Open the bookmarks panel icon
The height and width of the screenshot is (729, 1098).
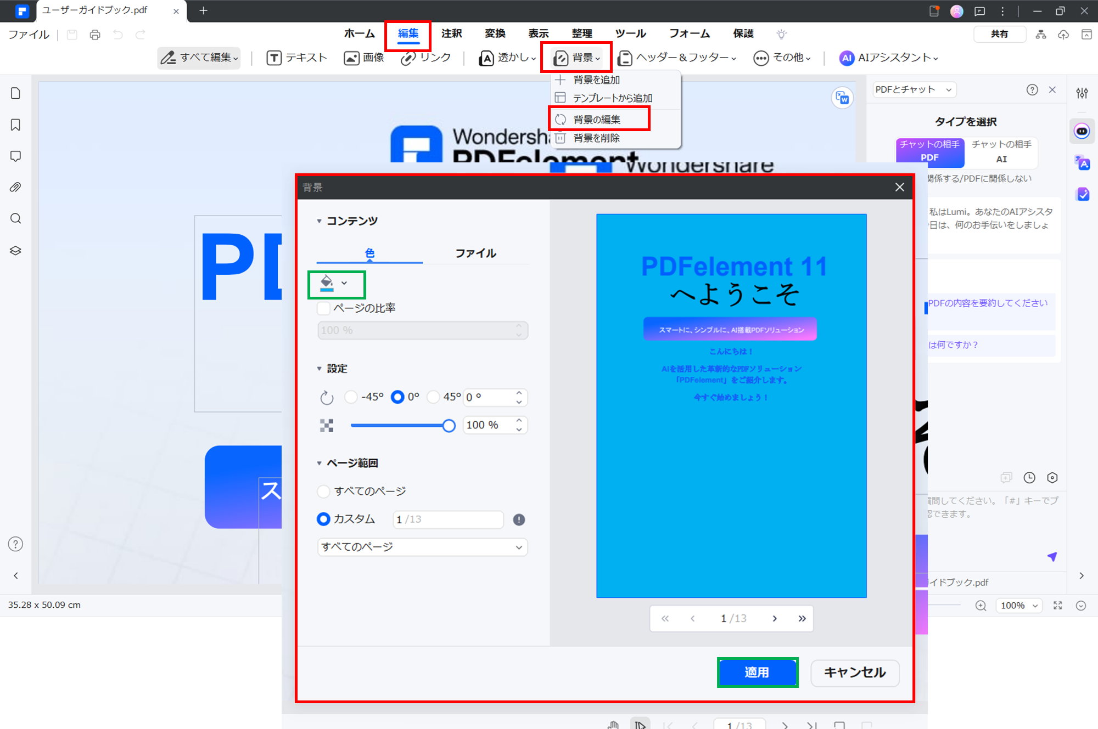(15, 125)
